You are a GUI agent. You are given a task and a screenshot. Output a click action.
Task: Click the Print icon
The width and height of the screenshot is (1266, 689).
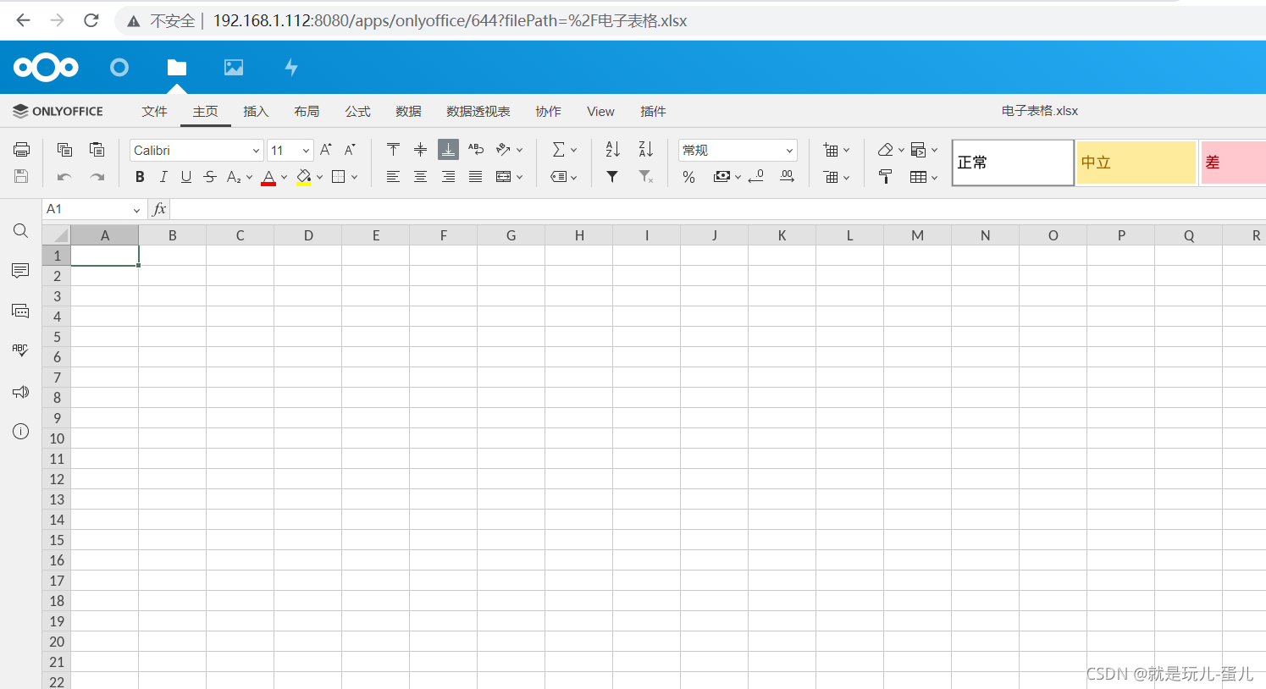click(21, 150)
